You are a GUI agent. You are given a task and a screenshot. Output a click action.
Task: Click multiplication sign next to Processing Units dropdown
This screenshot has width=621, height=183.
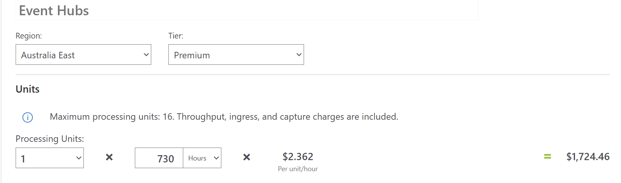coord(109,157)
